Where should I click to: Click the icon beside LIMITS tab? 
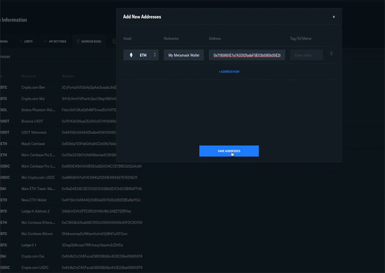point(21,41)
